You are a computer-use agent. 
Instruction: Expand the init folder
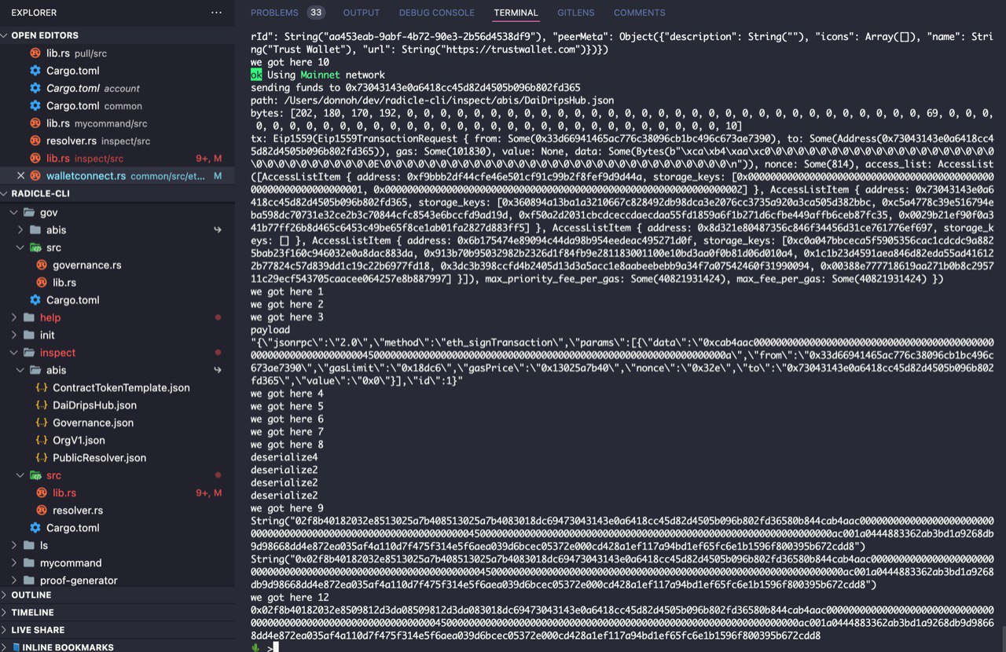tap(13, 335)
